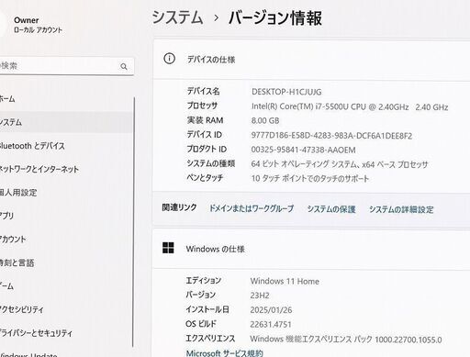Click the Owner account name
Viewport: 470px width, 357px height.
tap(27, 20)
